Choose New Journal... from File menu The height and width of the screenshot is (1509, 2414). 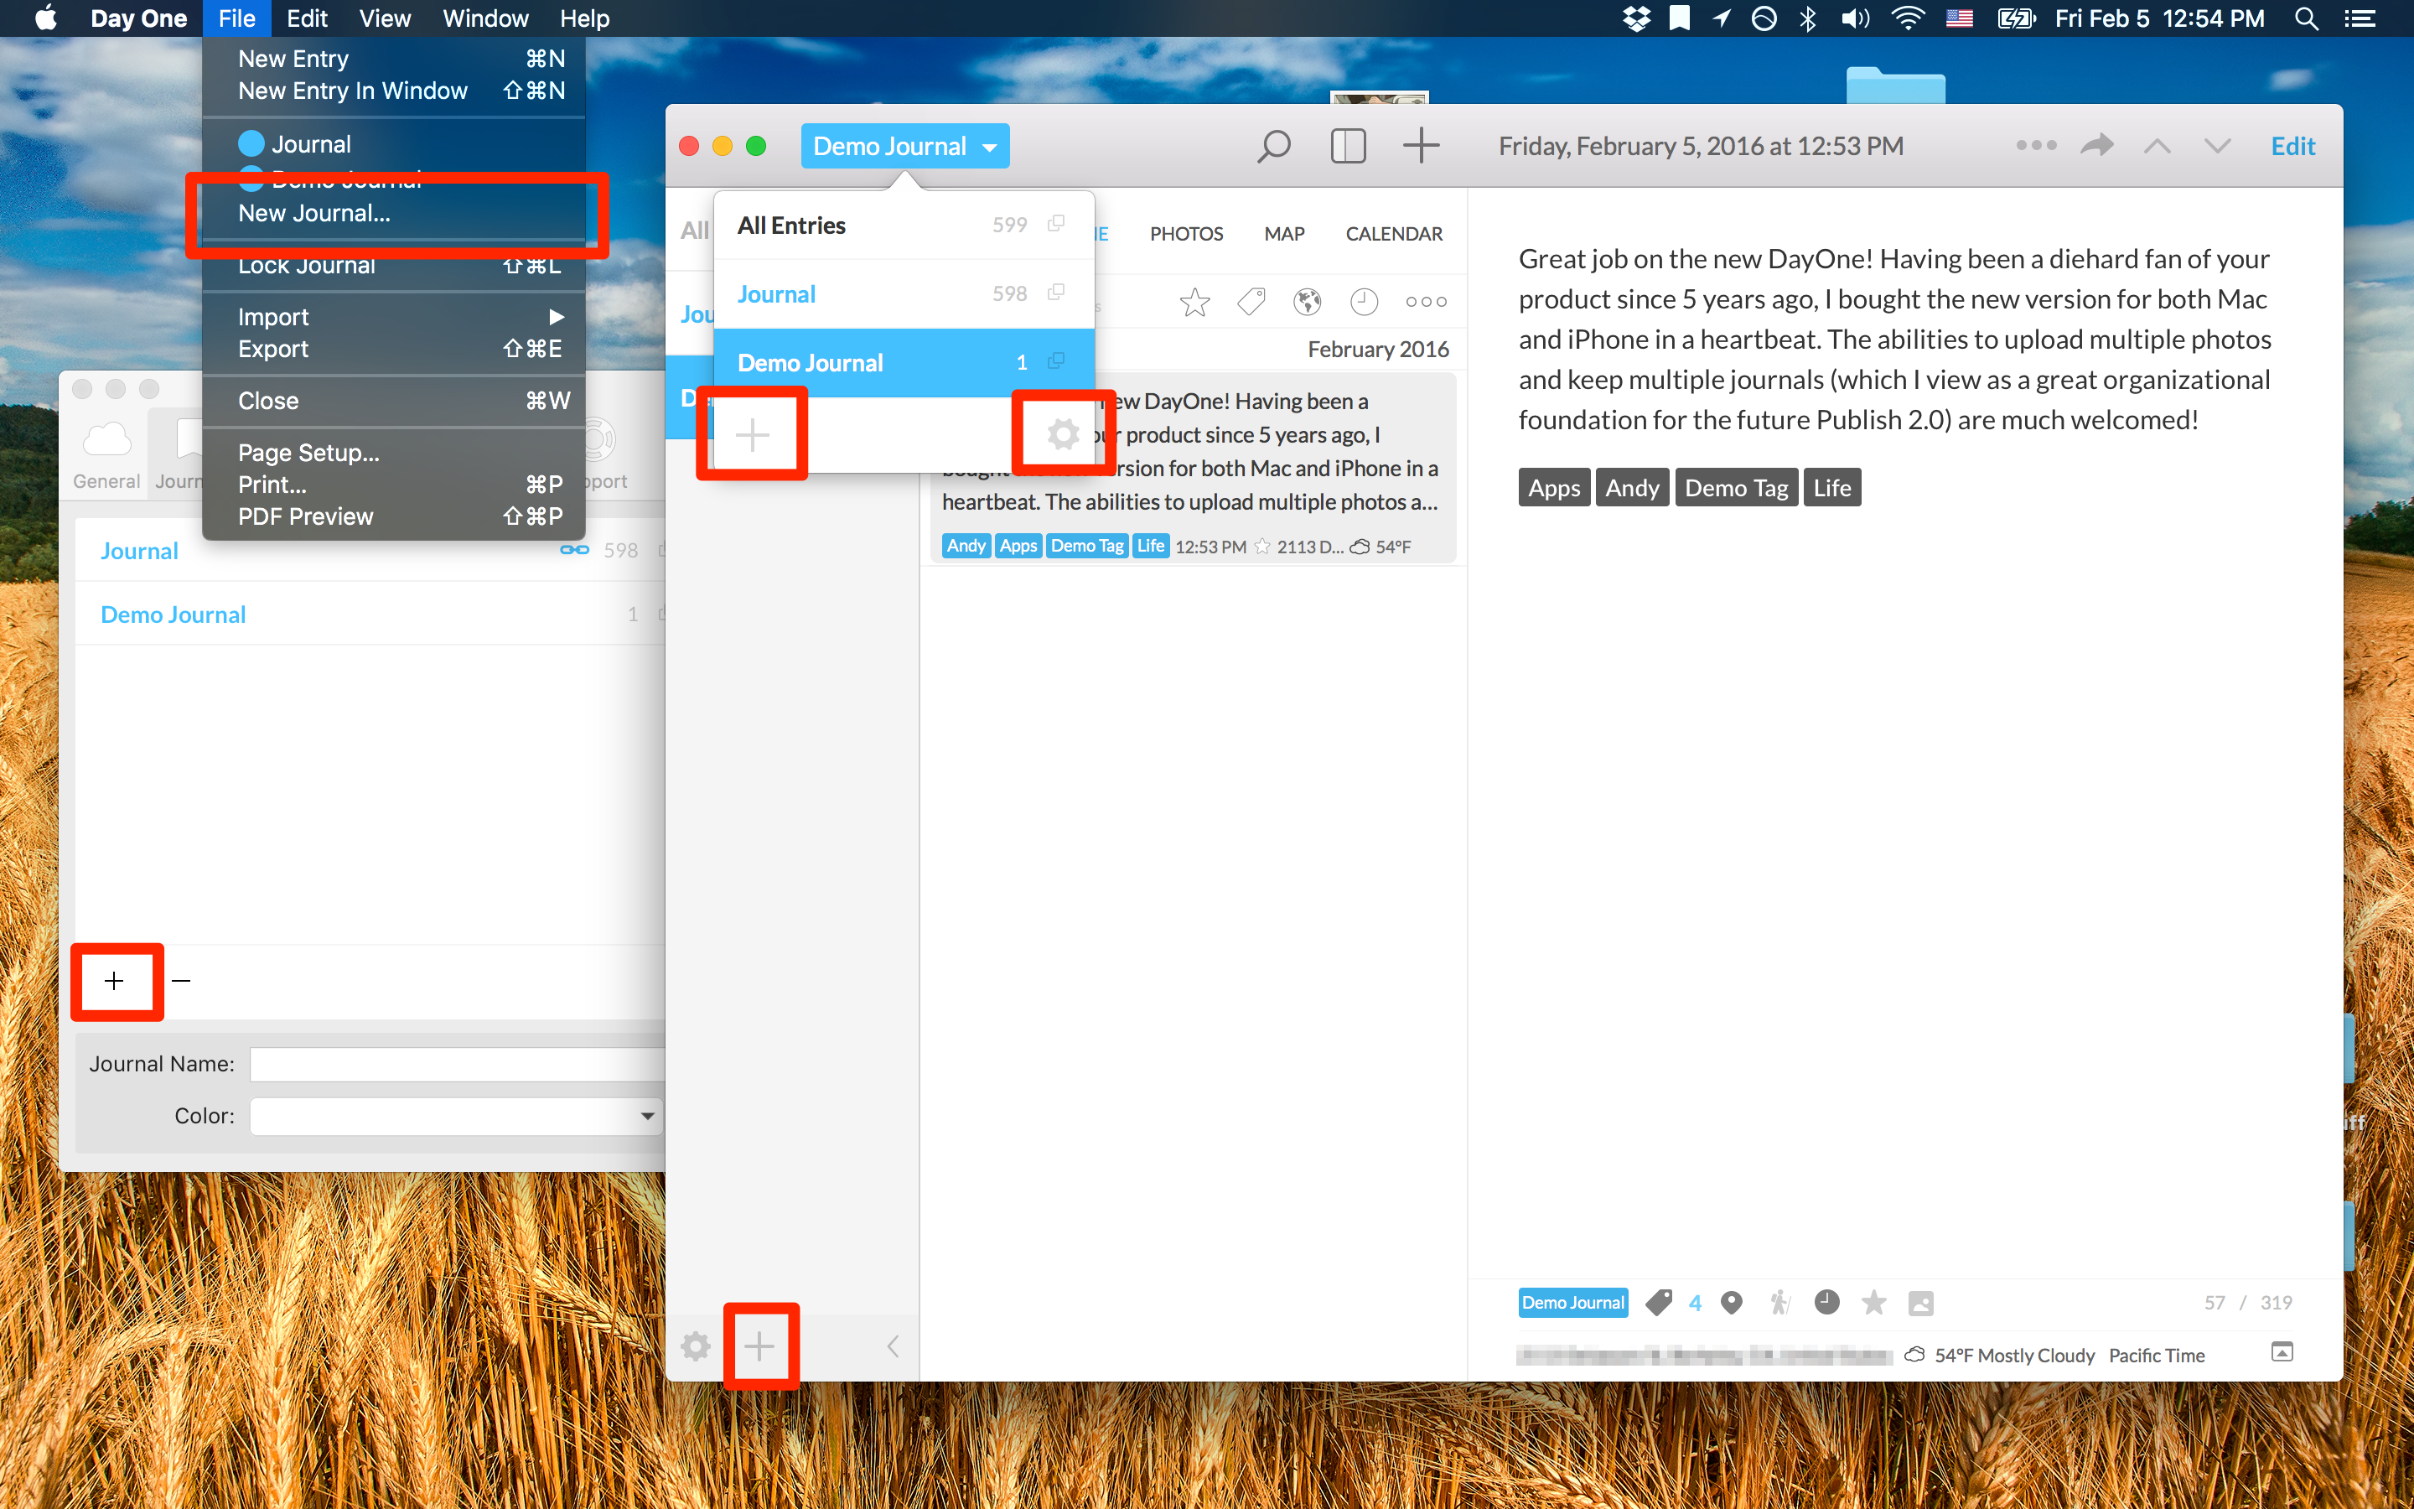(x=314, y=214)
